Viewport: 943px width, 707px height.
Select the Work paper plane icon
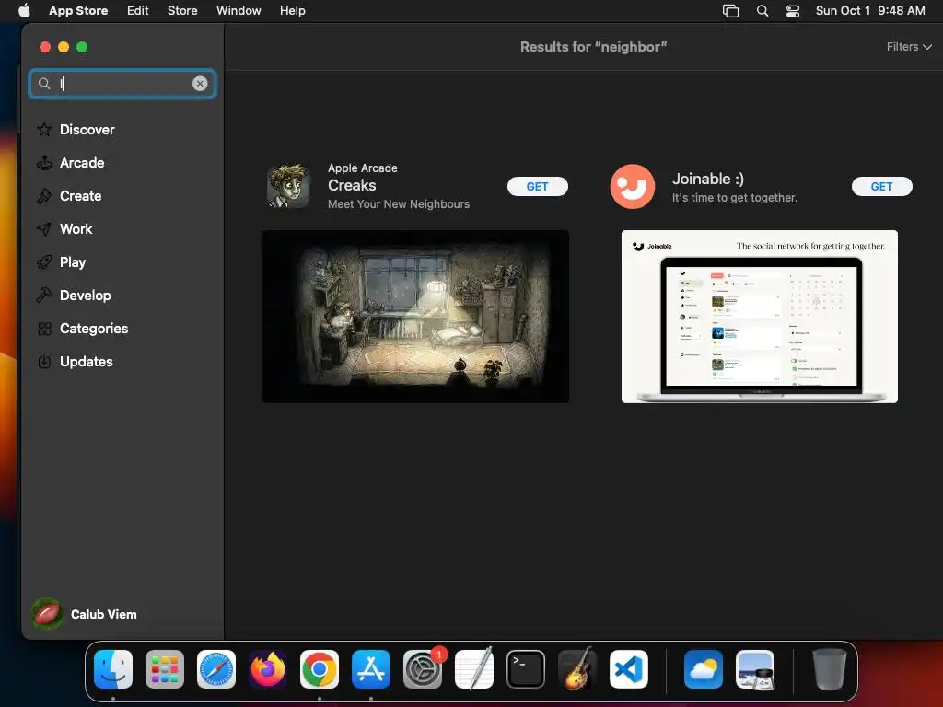pyautogui.click(x=44, y=229)
